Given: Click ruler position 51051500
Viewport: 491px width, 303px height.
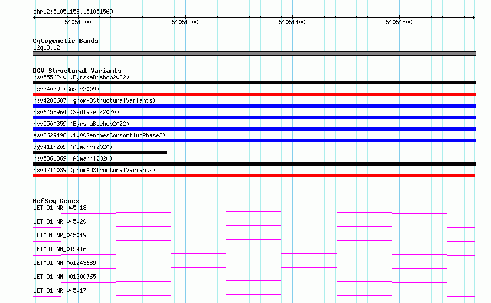Looking at the screenshot, I should tap(399, 22).
